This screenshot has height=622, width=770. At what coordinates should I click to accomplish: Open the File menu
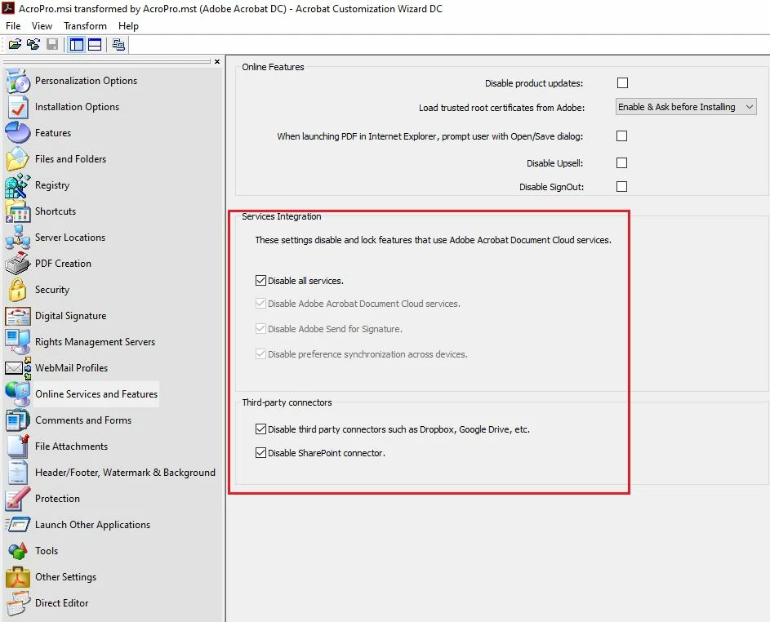tap(13, 26)
